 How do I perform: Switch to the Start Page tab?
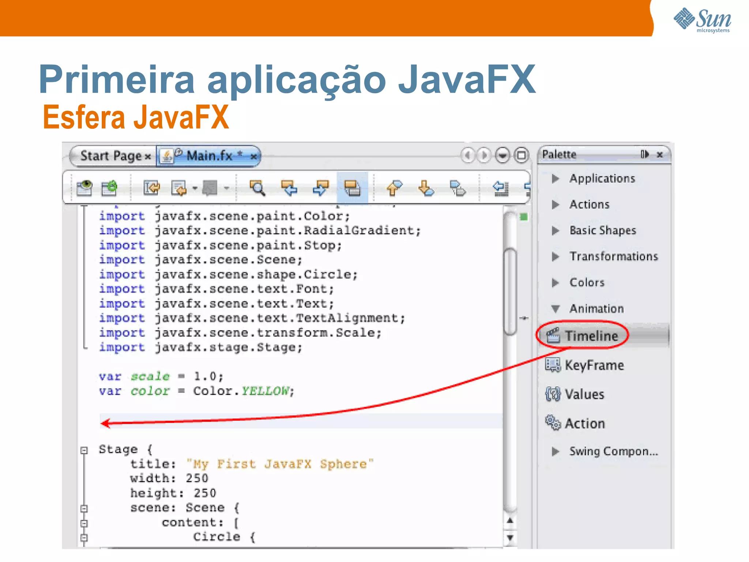[111, 156]
